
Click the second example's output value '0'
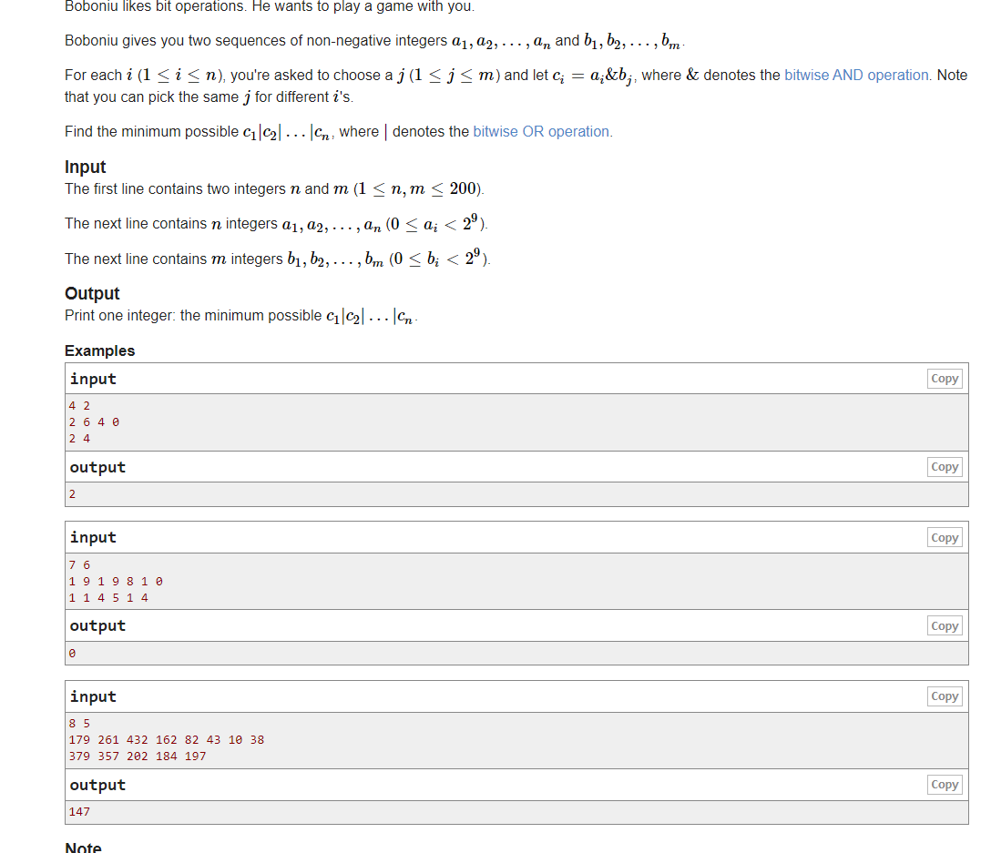(x=72, y=654)
